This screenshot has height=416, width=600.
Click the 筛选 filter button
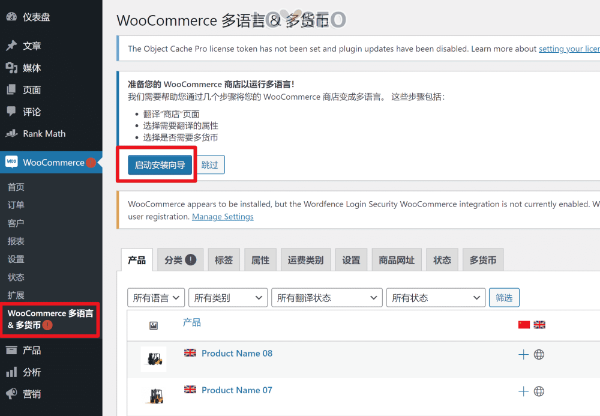(504, 298)
